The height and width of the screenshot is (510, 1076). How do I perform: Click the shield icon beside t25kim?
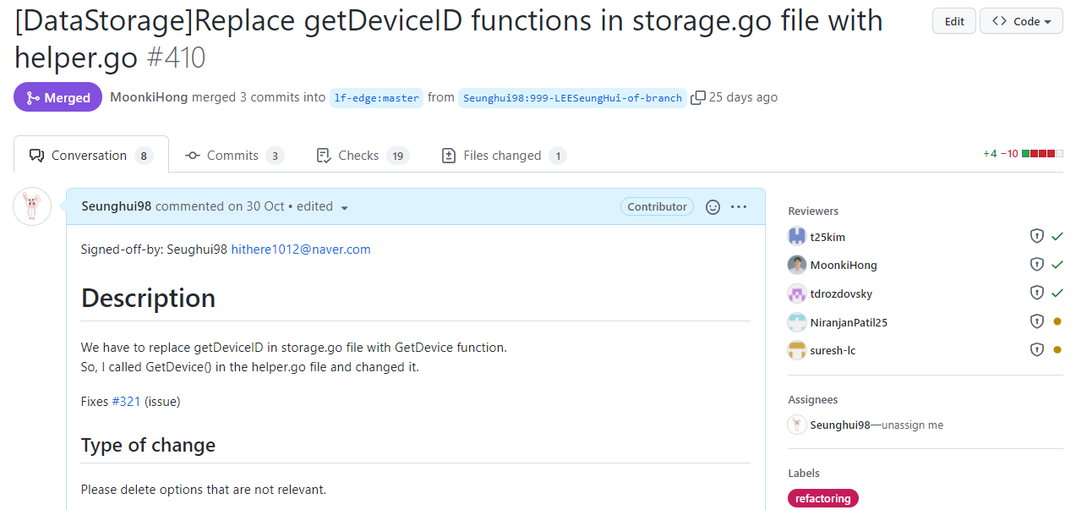pos(1037,237)
